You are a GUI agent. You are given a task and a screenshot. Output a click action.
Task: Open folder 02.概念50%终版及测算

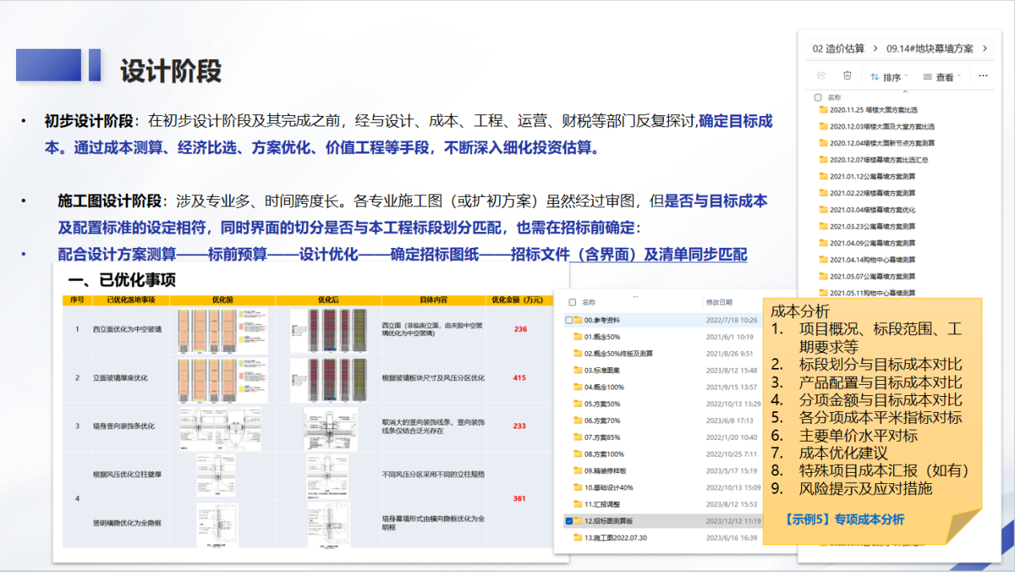[614, 354]
